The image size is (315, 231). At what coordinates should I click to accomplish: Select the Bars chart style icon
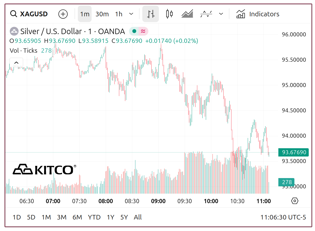pos(151,14)
